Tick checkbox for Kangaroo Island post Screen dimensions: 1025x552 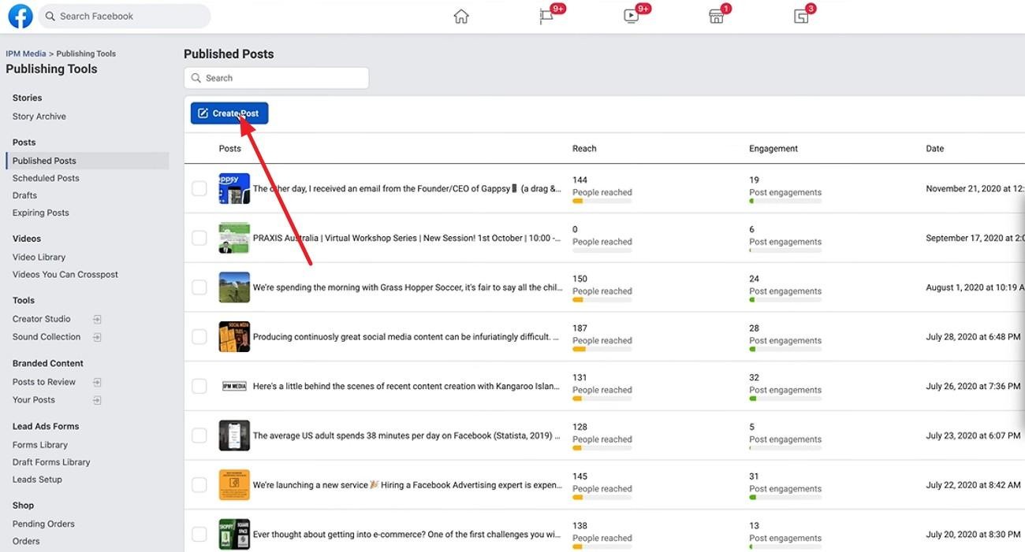click(199, 386)
